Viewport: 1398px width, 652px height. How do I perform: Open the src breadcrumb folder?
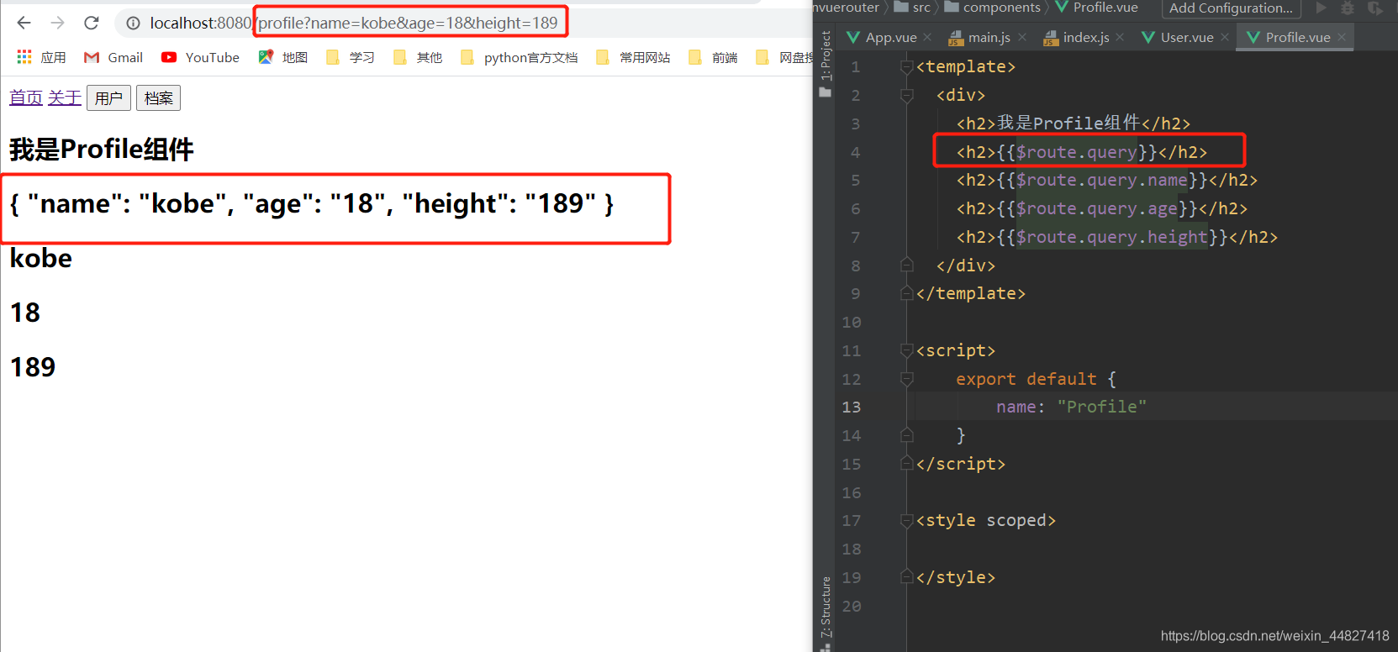(912, 8)
